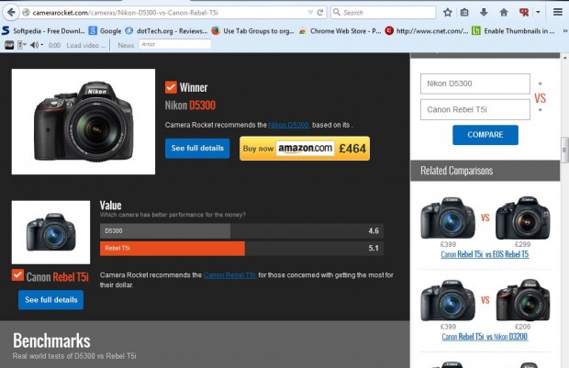Click the bookmarks list icon
Viewport: 569px width, 368px height.
[x=465, y=13]
